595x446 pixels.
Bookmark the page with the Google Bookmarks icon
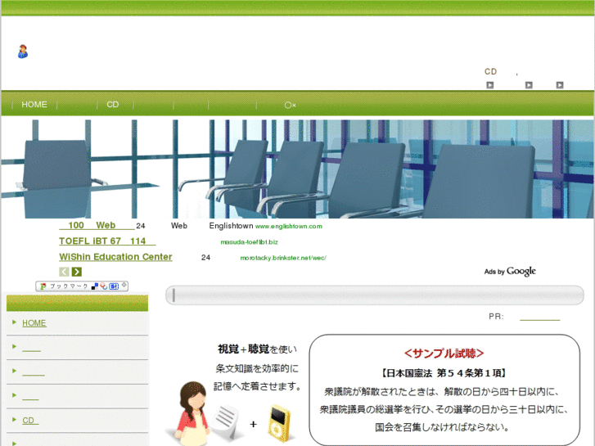click(104, 286)
